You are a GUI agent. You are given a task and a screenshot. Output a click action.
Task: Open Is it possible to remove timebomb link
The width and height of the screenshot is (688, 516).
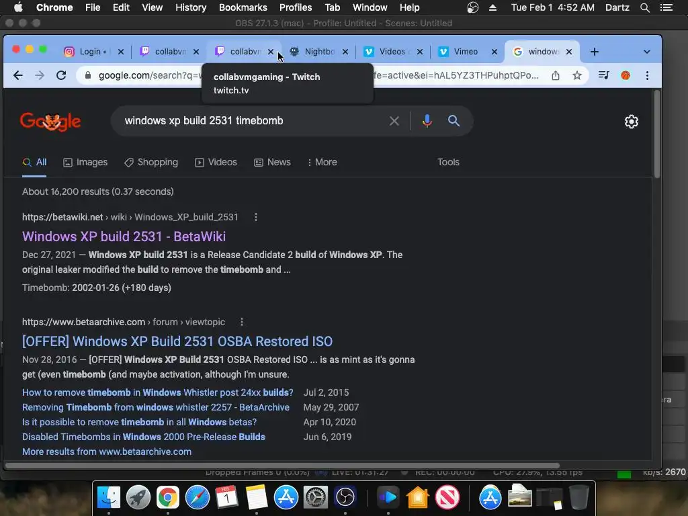click(139, 422)
